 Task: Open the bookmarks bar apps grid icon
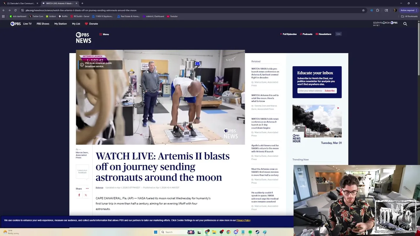pos(3,16)
